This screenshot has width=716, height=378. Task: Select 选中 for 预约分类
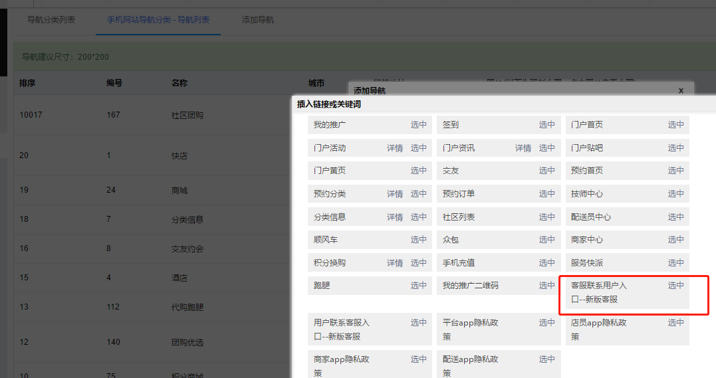coord(418,193)
